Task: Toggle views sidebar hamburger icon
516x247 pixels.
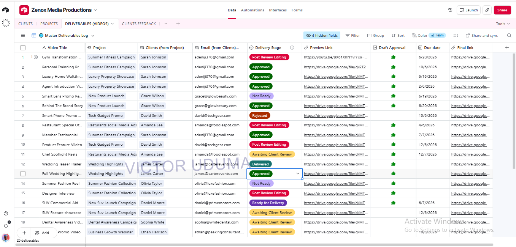Action: pyautogui.click(x=23, y=35)
